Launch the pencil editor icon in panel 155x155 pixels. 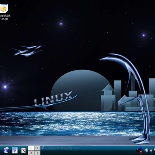pyautogui.click(x=24, y=150)
